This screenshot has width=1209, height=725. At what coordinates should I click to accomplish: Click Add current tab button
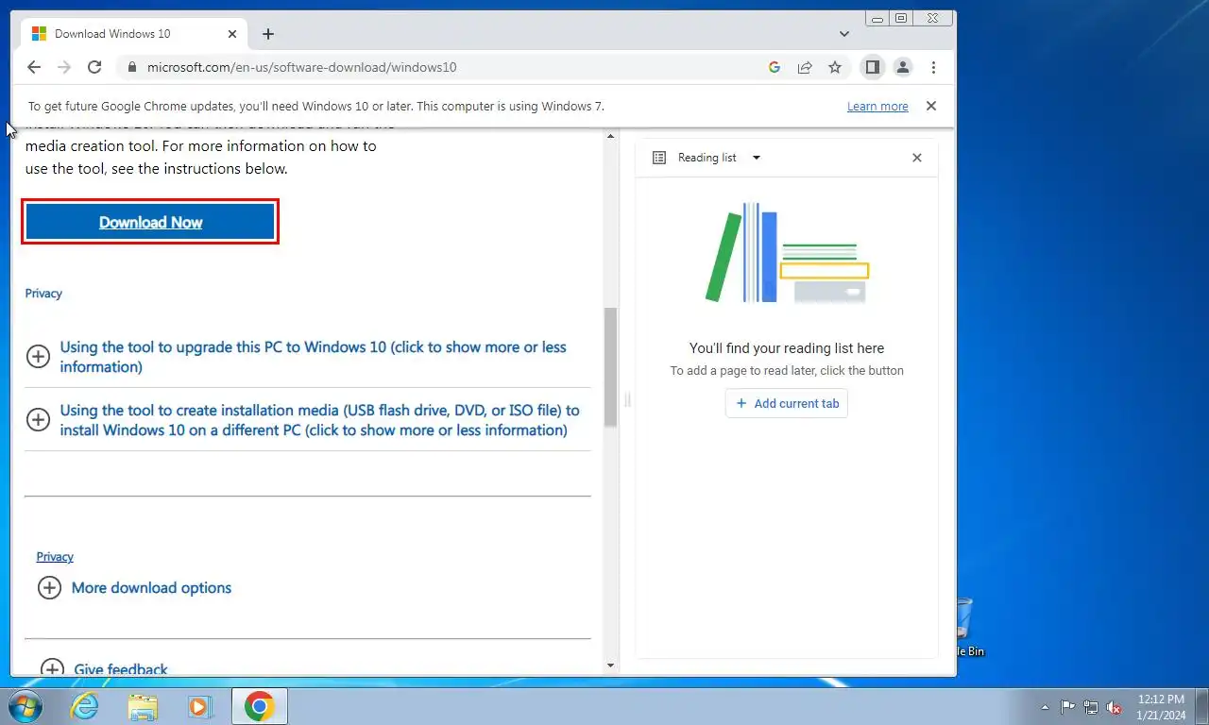click(x=787, y=403)
